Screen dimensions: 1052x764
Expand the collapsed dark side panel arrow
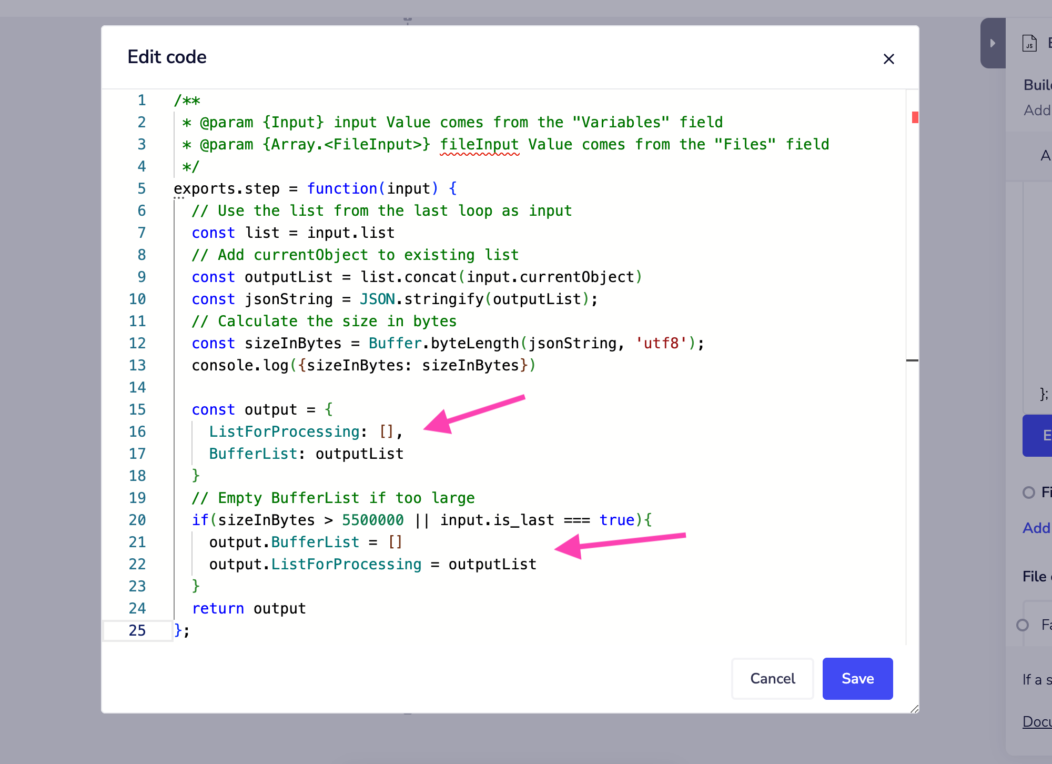point(993,43)
